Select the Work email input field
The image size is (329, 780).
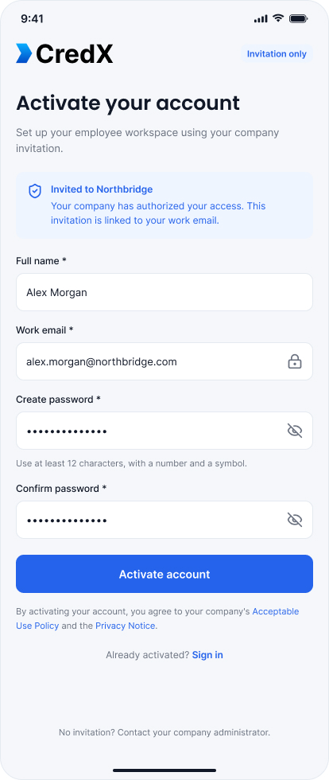[164, 361]
